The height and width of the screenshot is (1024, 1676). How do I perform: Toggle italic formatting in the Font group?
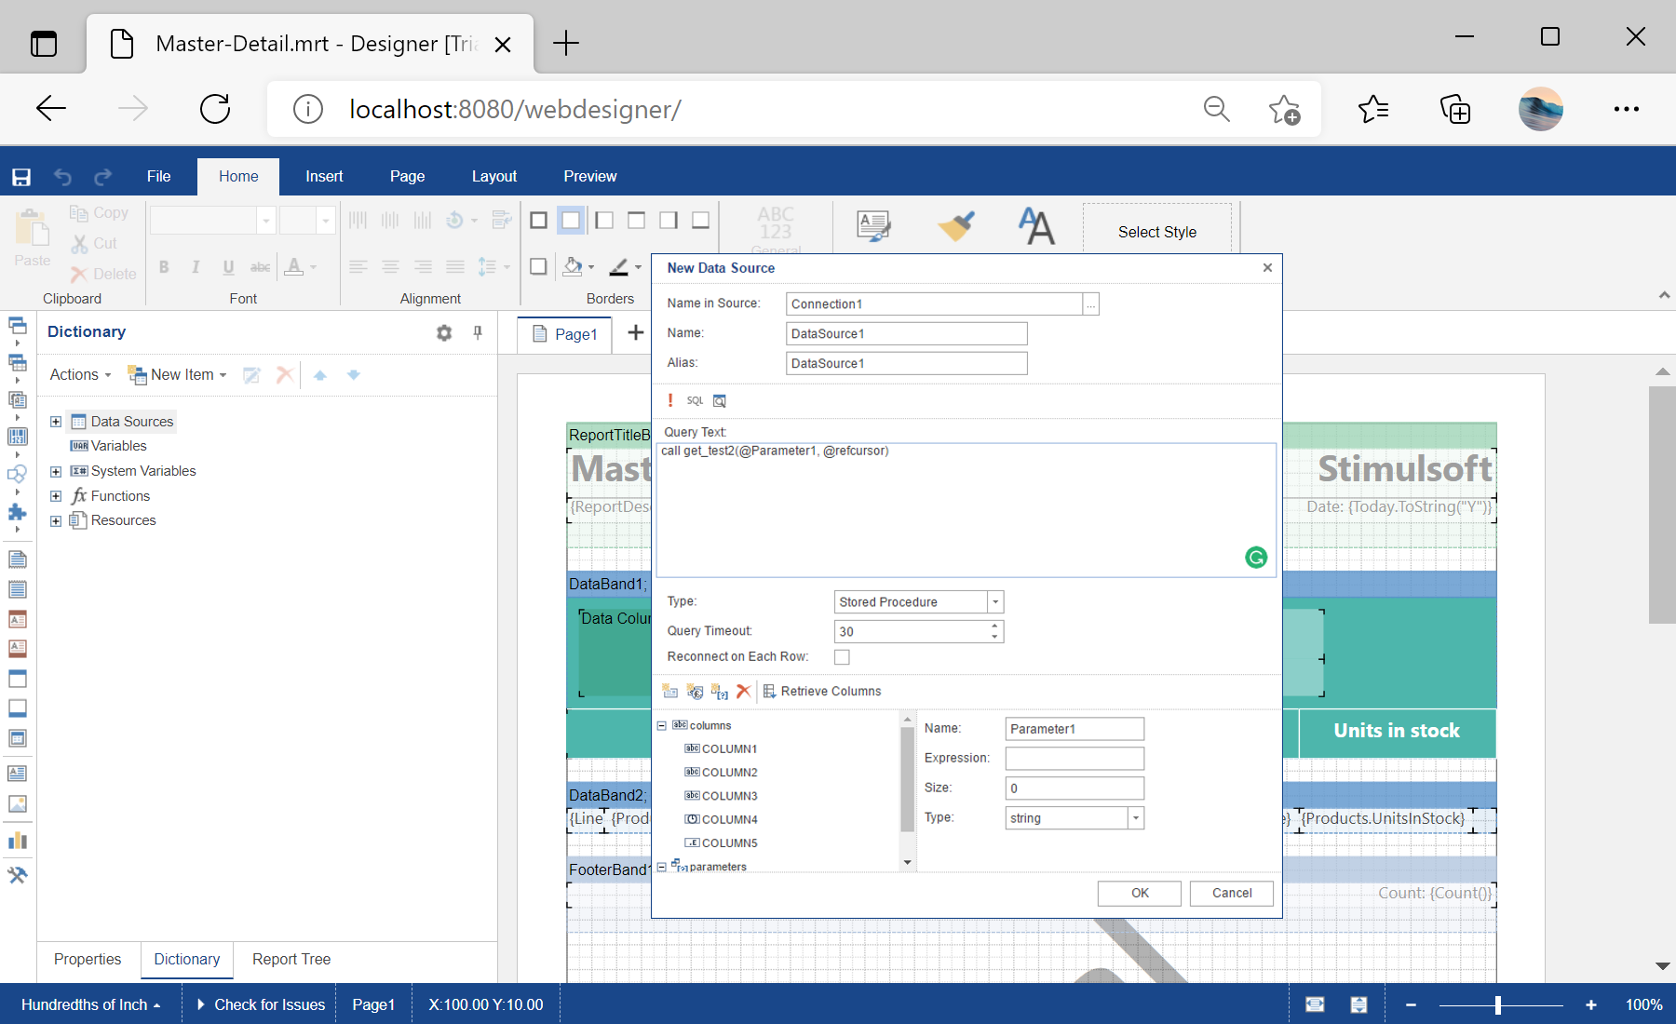click(x=196, y=267)
